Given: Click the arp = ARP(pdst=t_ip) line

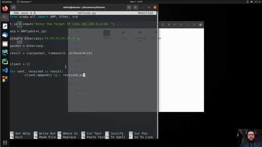Looking at the screenshot, I should (28, 31).
